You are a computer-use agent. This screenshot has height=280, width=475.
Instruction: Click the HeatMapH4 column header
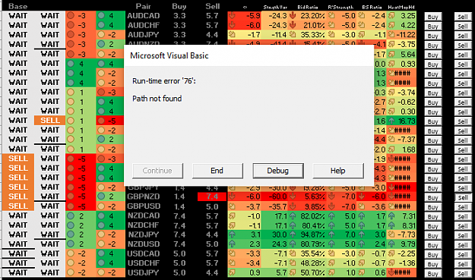tap(401, 8)
